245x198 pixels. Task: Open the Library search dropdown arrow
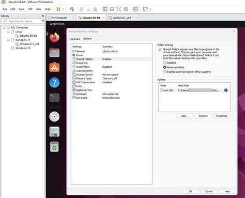point(43,21)
